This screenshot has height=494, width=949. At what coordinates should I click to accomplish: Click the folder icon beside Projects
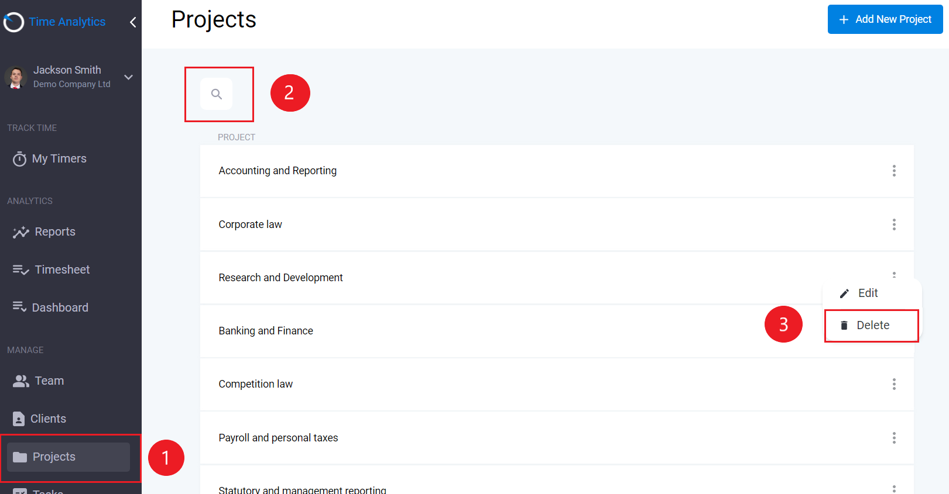point(20,457)
